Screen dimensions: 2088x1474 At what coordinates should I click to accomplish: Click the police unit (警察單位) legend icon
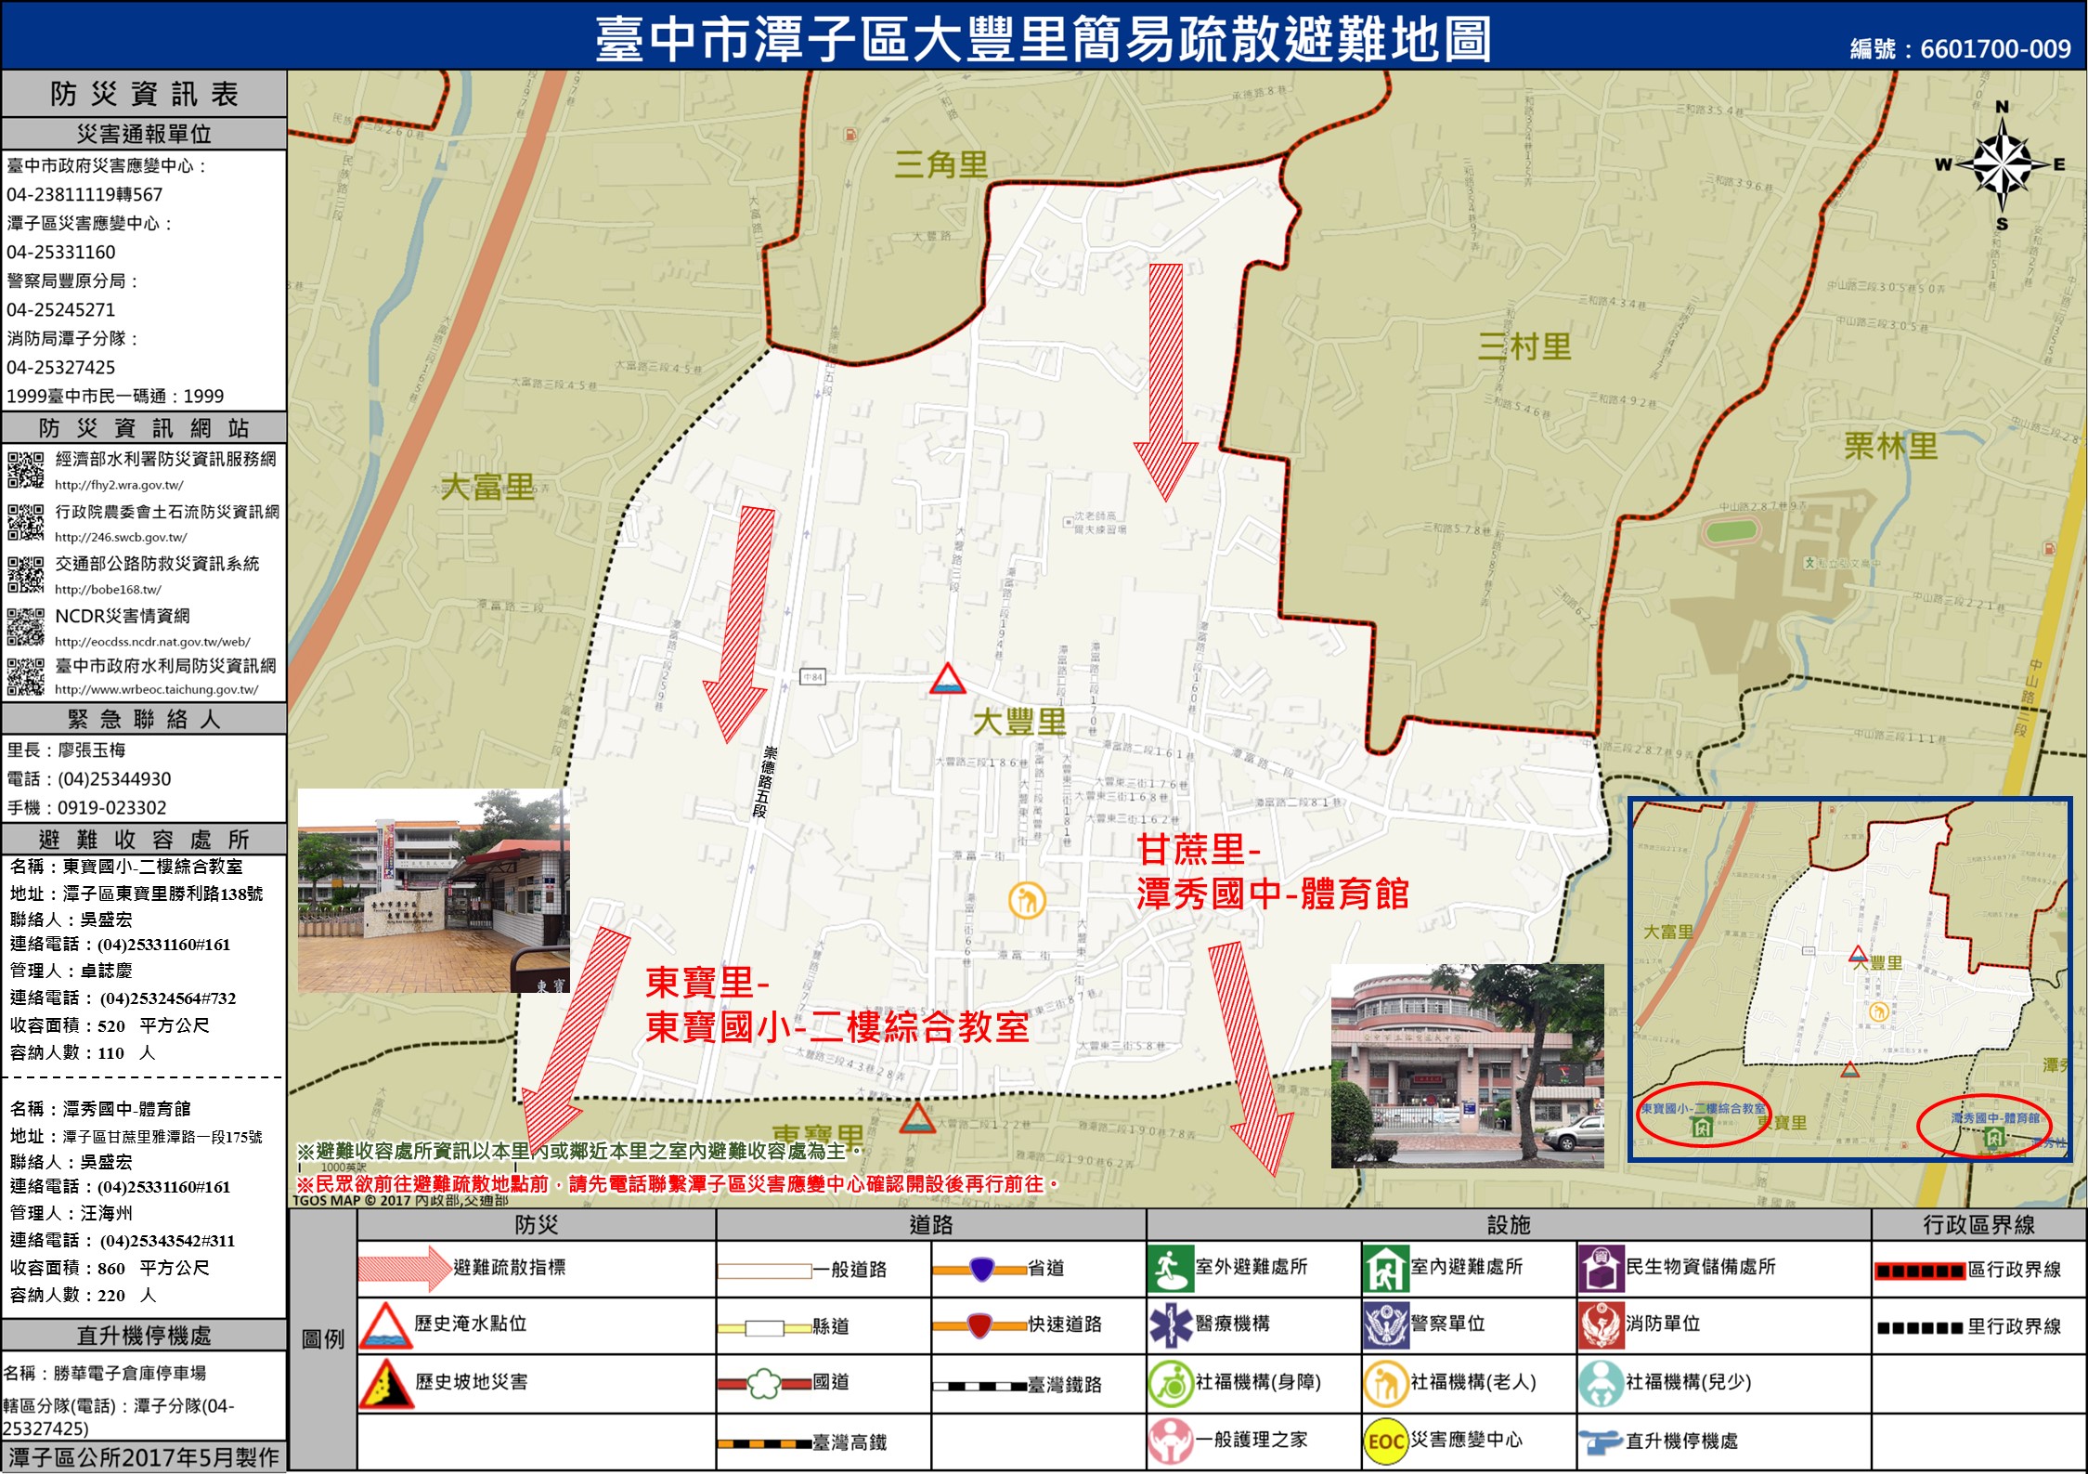[1385, 1325]
